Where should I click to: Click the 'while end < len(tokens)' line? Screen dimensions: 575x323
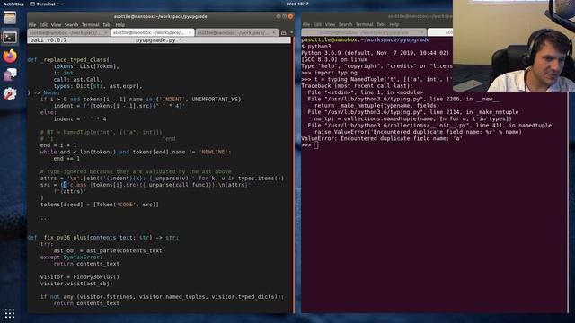pyautogui.click(x=136, y=152)
